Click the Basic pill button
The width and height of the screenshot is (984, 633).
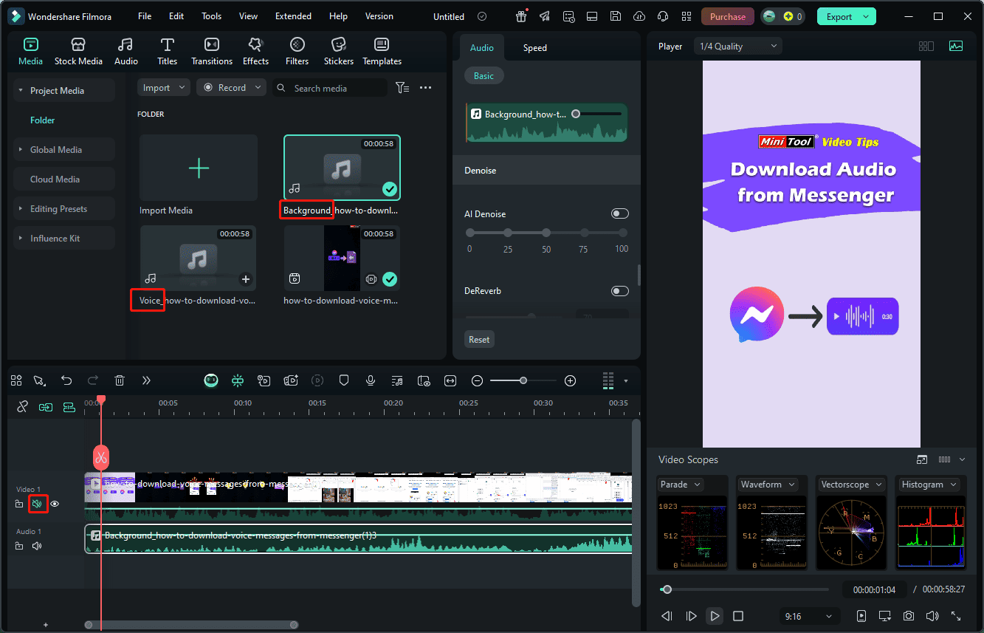tap(484, 75)
